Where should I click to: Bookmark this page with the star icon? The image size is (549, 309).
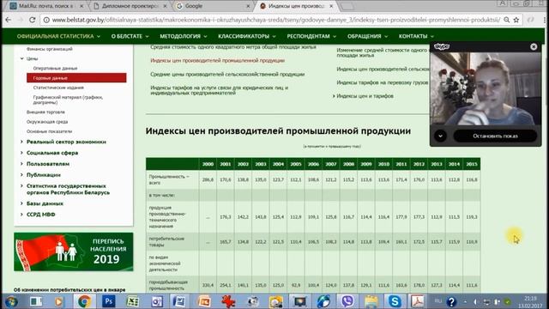click(x=516, y=20)
